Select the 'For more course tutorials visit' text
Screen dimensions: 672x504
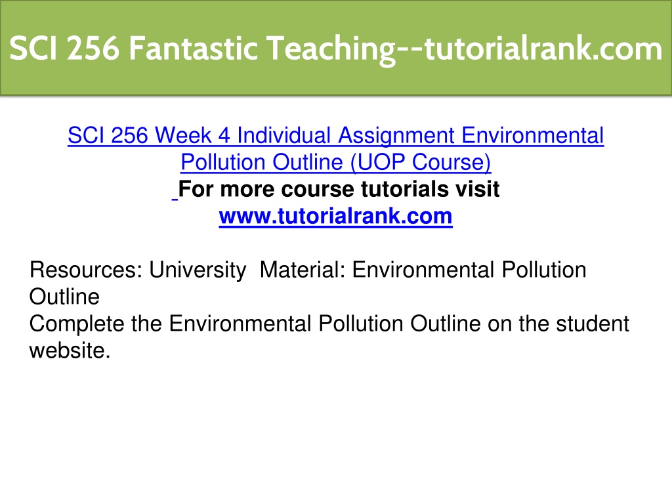(x=339, y=189)
